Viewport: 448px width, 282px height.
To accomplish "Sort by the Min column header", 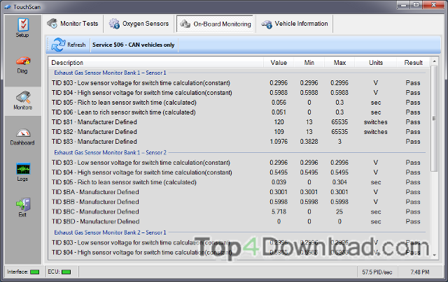I will [x=309, y=63].
